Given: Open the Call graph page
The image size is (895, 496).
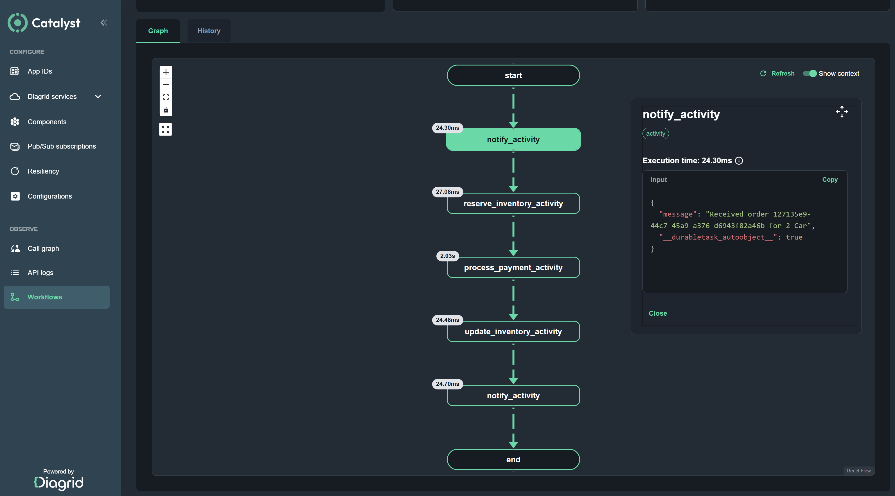Looking at the screenshot, I should [43, 249].
